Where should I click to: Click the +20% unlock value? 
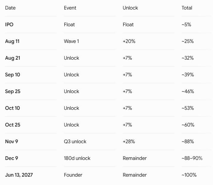point(129,41)
